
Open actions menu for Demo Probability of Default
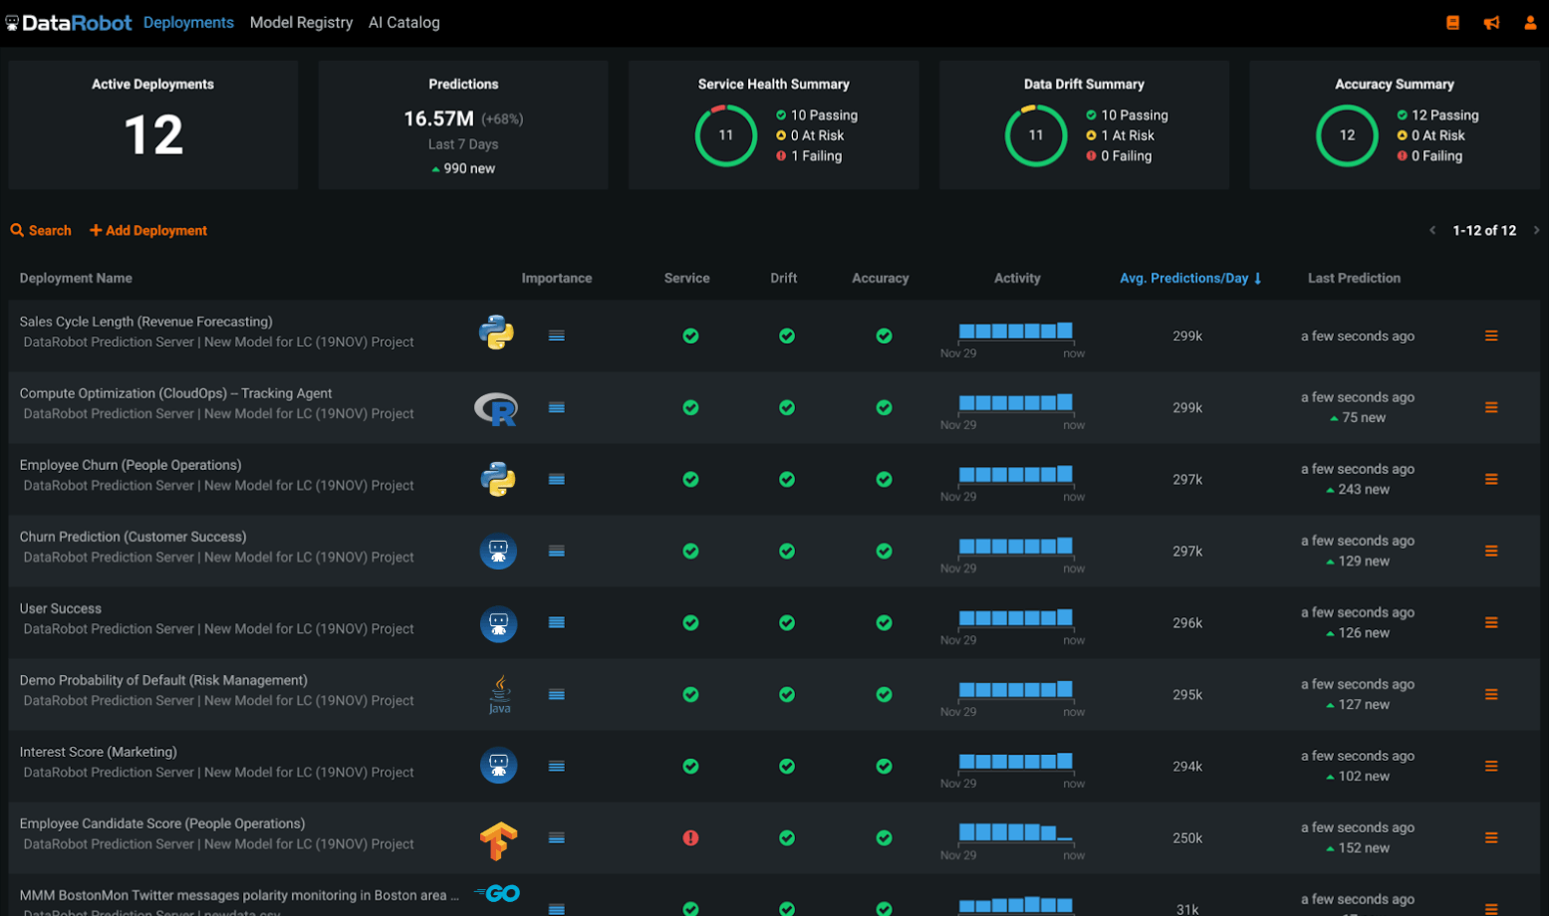click(1491, 694)
